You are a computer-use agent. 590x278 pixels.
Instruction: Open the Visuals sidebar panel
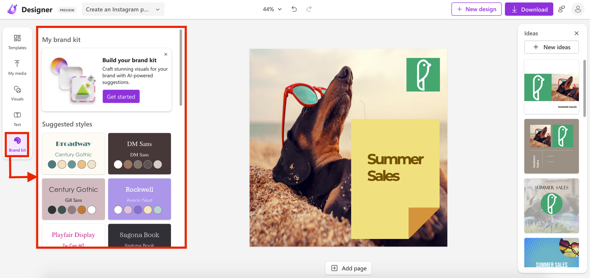tap(17, 93)
